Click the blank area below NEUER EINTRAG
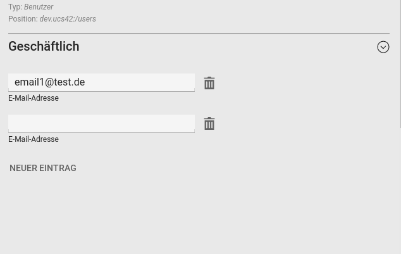 pyautogui.click(x=190, y=215)
